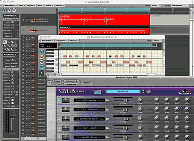
Task: Click the preset up/down stepper in Stylus RMX
Action: [143, 91]
